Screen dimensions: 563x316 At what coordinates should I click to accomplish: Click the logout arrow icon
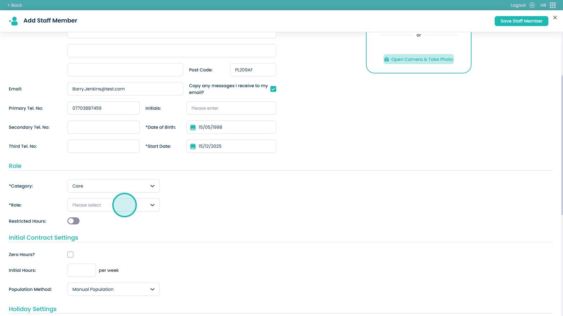tap(532, 5)
